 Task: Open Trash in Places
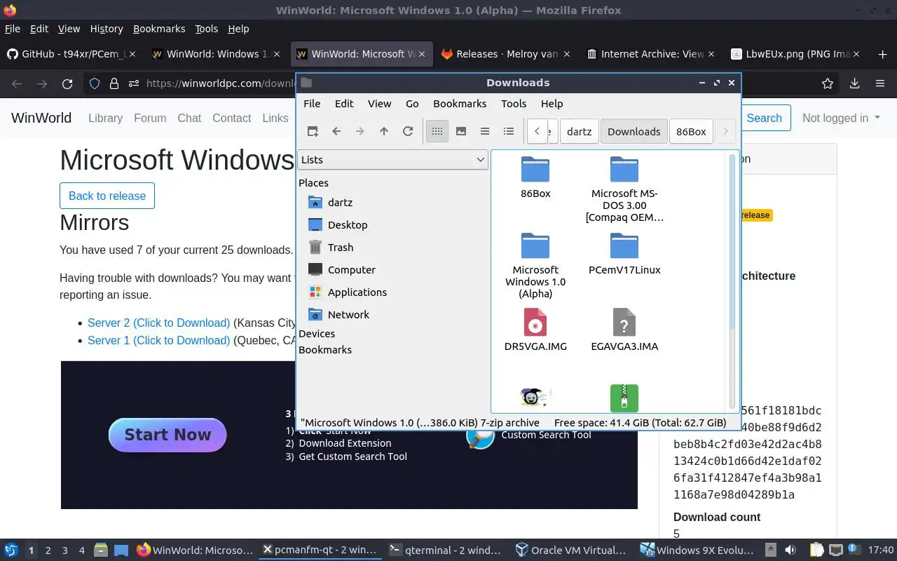[x=341, y=248]
